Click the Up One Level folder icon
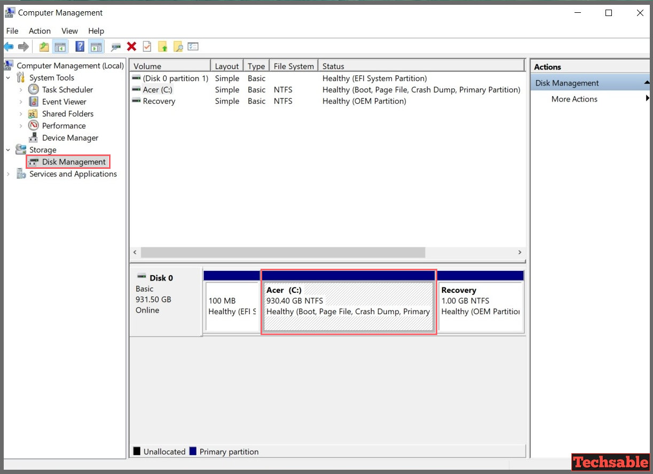This screenshot has width=653, height=474. [44, 46]
